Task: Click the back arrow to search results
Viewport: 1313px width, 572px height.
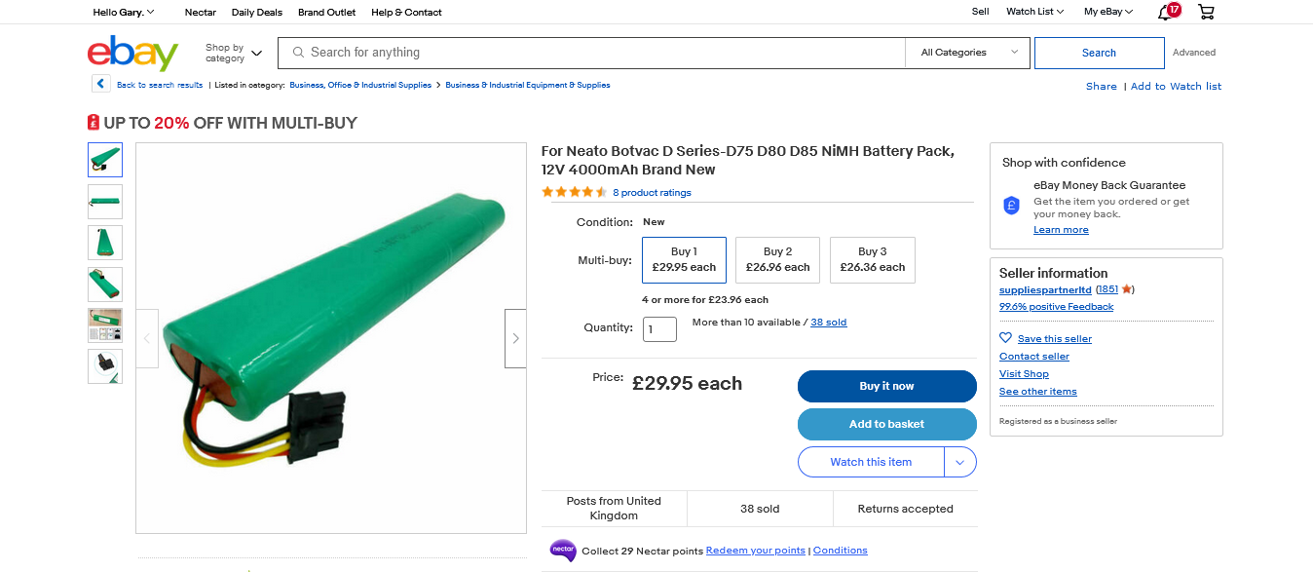Action: 101,84
